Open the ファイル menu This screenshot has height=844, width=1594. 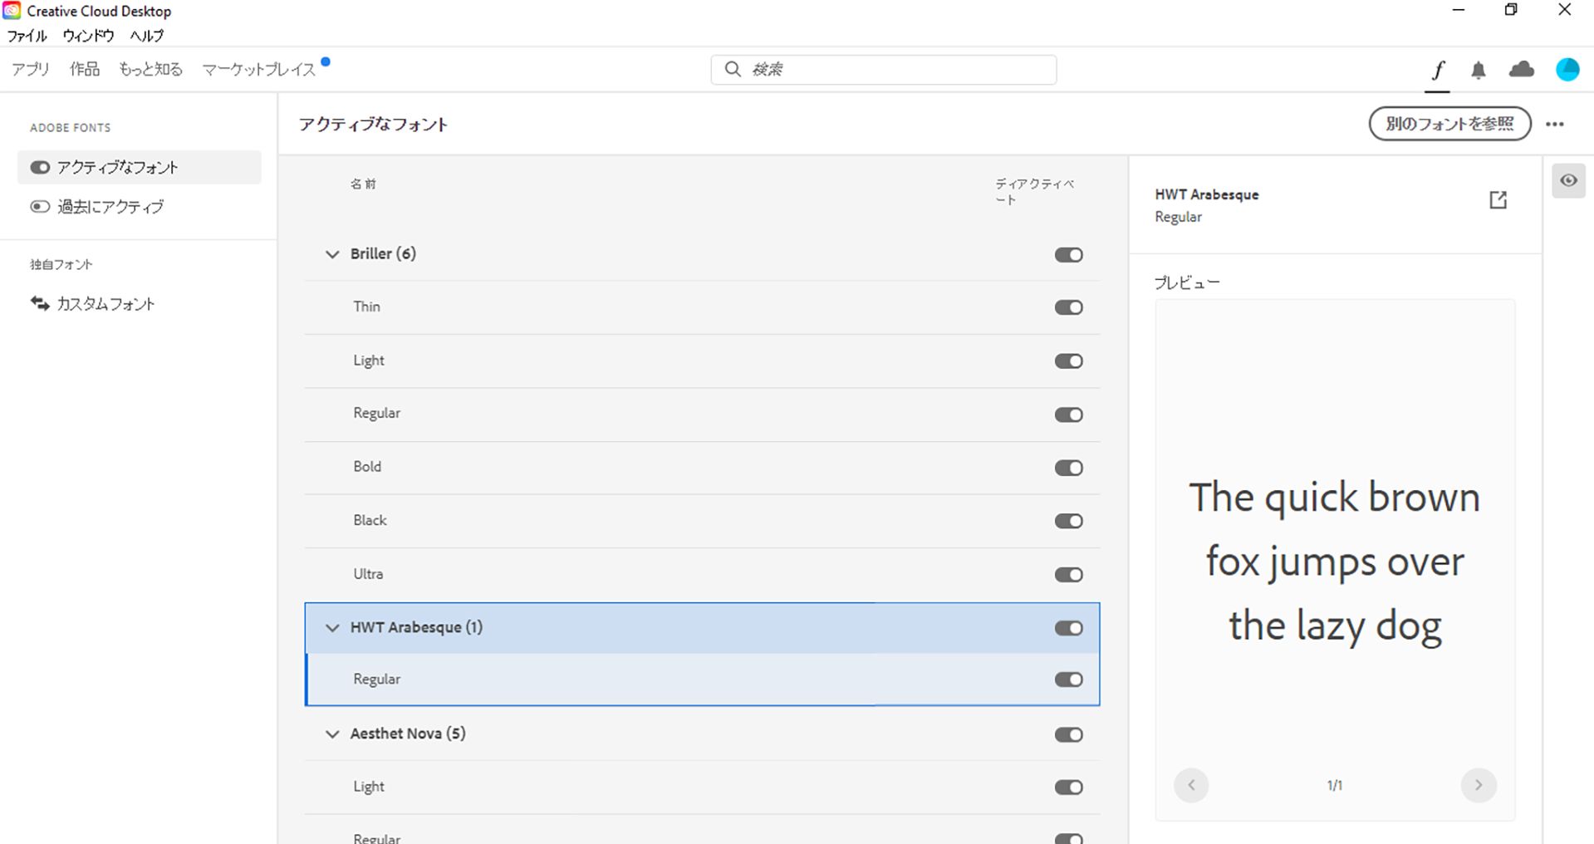27,36
